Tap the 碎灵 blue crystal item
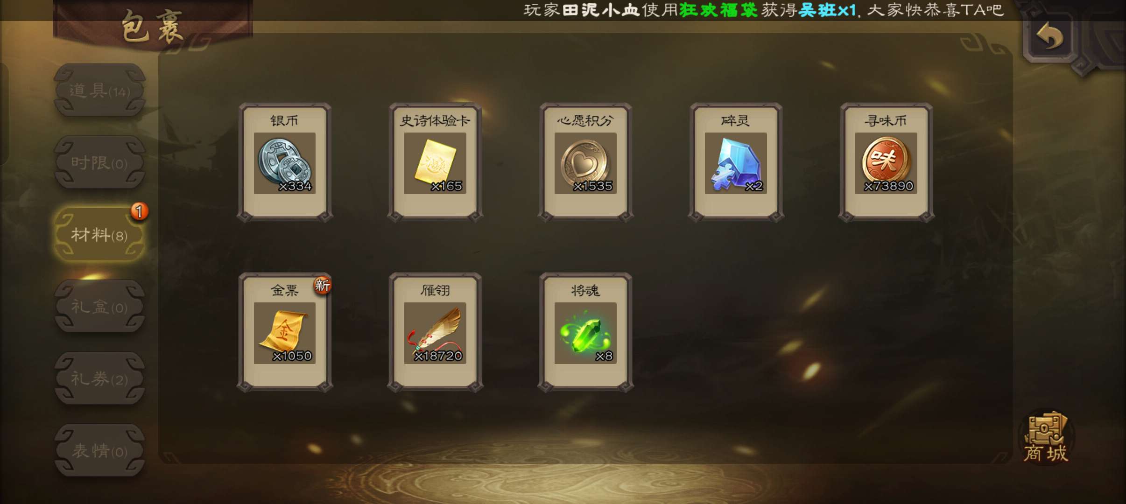 click(736, 163)
